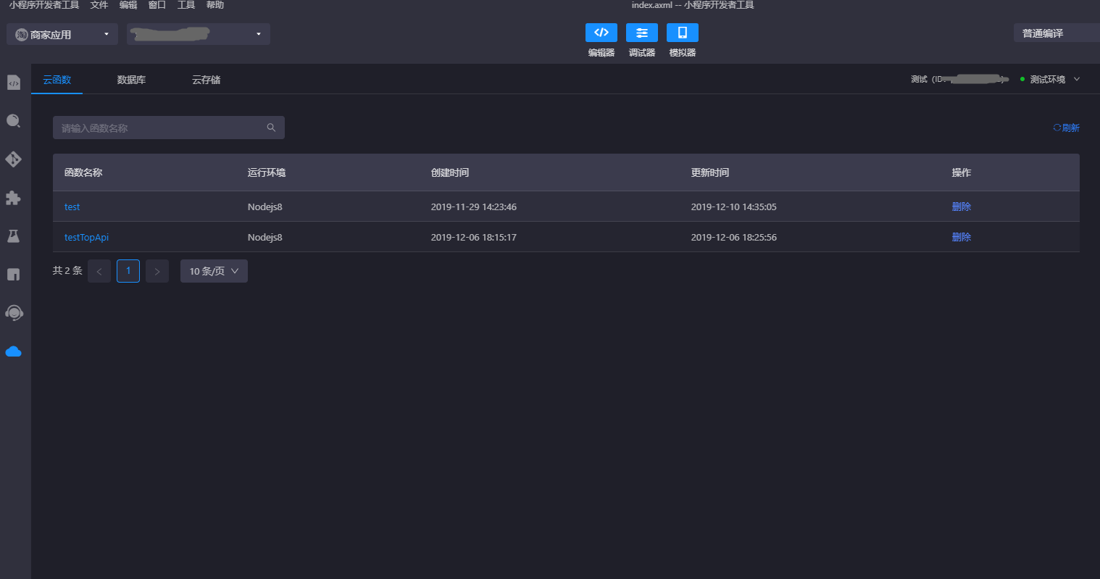Viewport: 1100px width, 579px height.
Task: Open the 帮助 menu
Action: coord(215,5)
